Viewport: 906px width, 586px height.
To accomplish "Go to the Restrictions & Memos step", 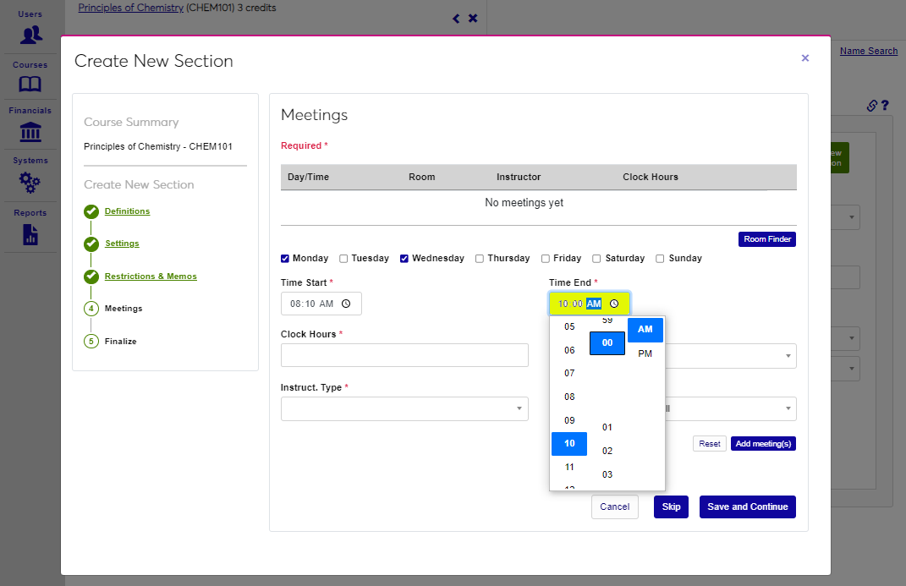I will click(151, 277).
